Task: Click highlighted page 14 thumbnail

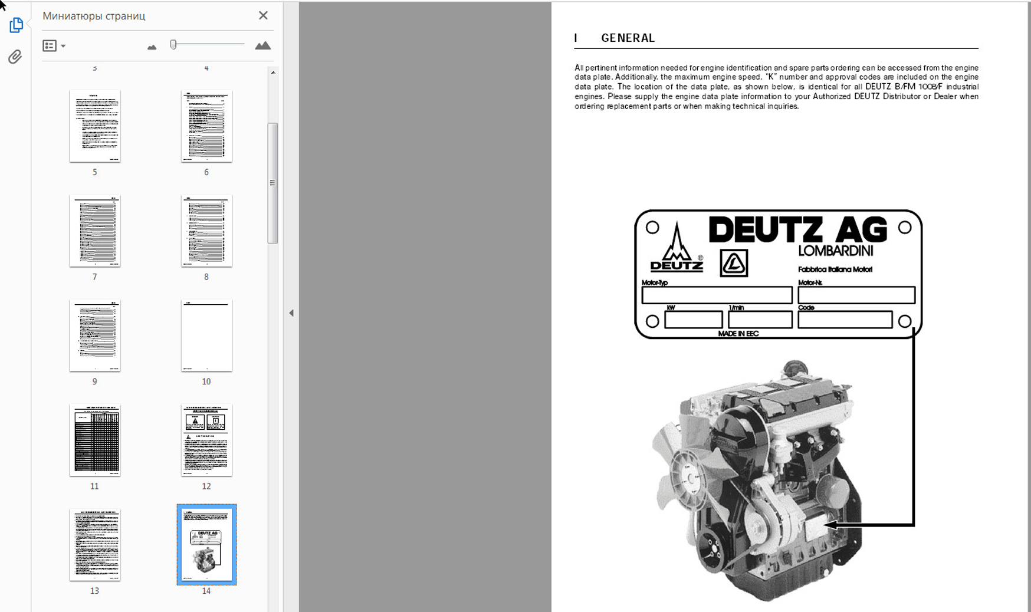Action: pos(206,545)
